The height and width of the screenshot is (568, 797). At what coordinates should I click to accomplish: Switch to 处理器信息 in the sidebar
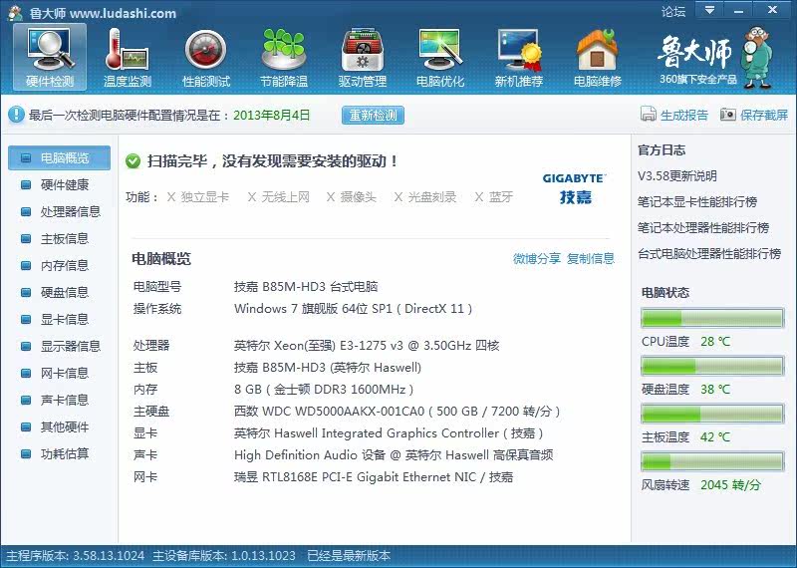coord(70,212)
